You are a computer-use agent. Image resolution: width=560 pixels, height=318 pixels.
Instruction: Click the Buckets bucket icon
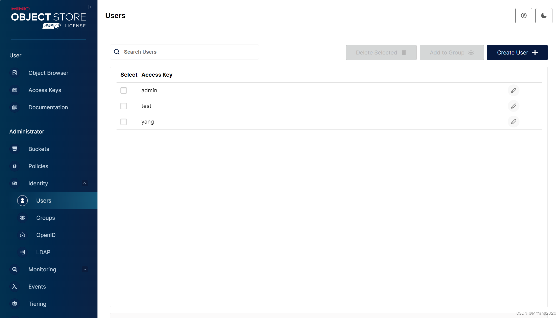click(15, 149)
